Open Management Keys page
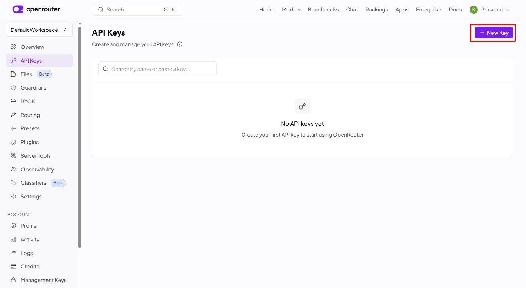This screenshot has height=288, width=526. 39,280
